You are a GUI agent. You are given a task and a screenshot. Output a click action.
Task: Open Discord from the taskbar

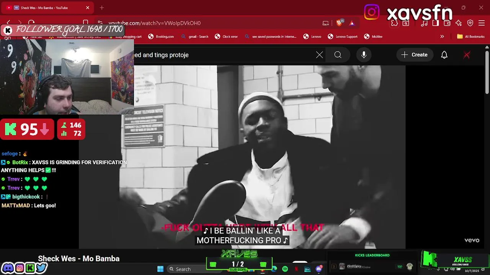click(319, 269)
